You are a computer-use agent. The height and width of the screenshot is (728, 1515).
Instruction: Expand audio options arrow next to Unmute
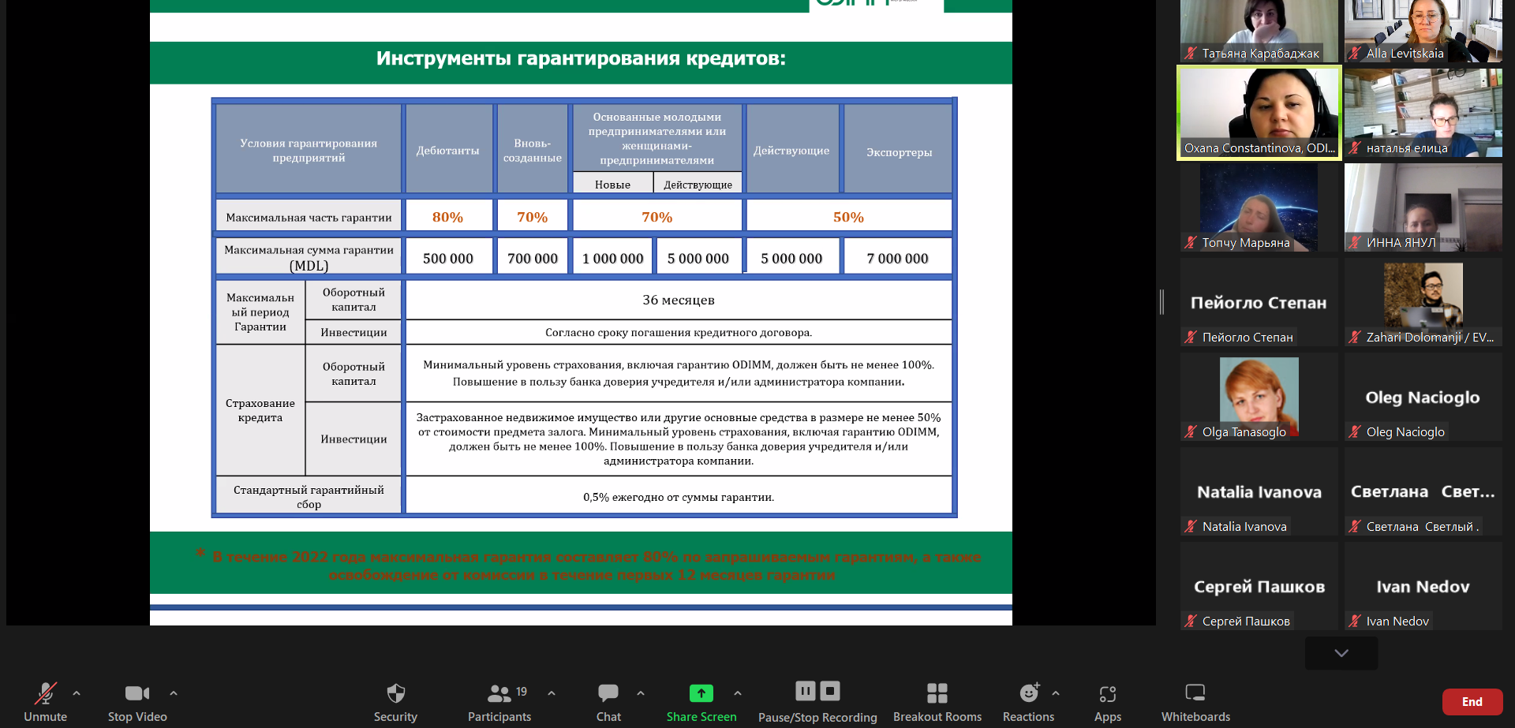click(x=77, y=693)
